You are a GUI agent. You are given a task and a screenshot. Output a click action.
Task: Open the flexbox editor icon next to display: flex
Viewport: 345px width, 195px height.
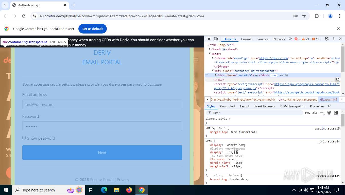pos(236,152)
